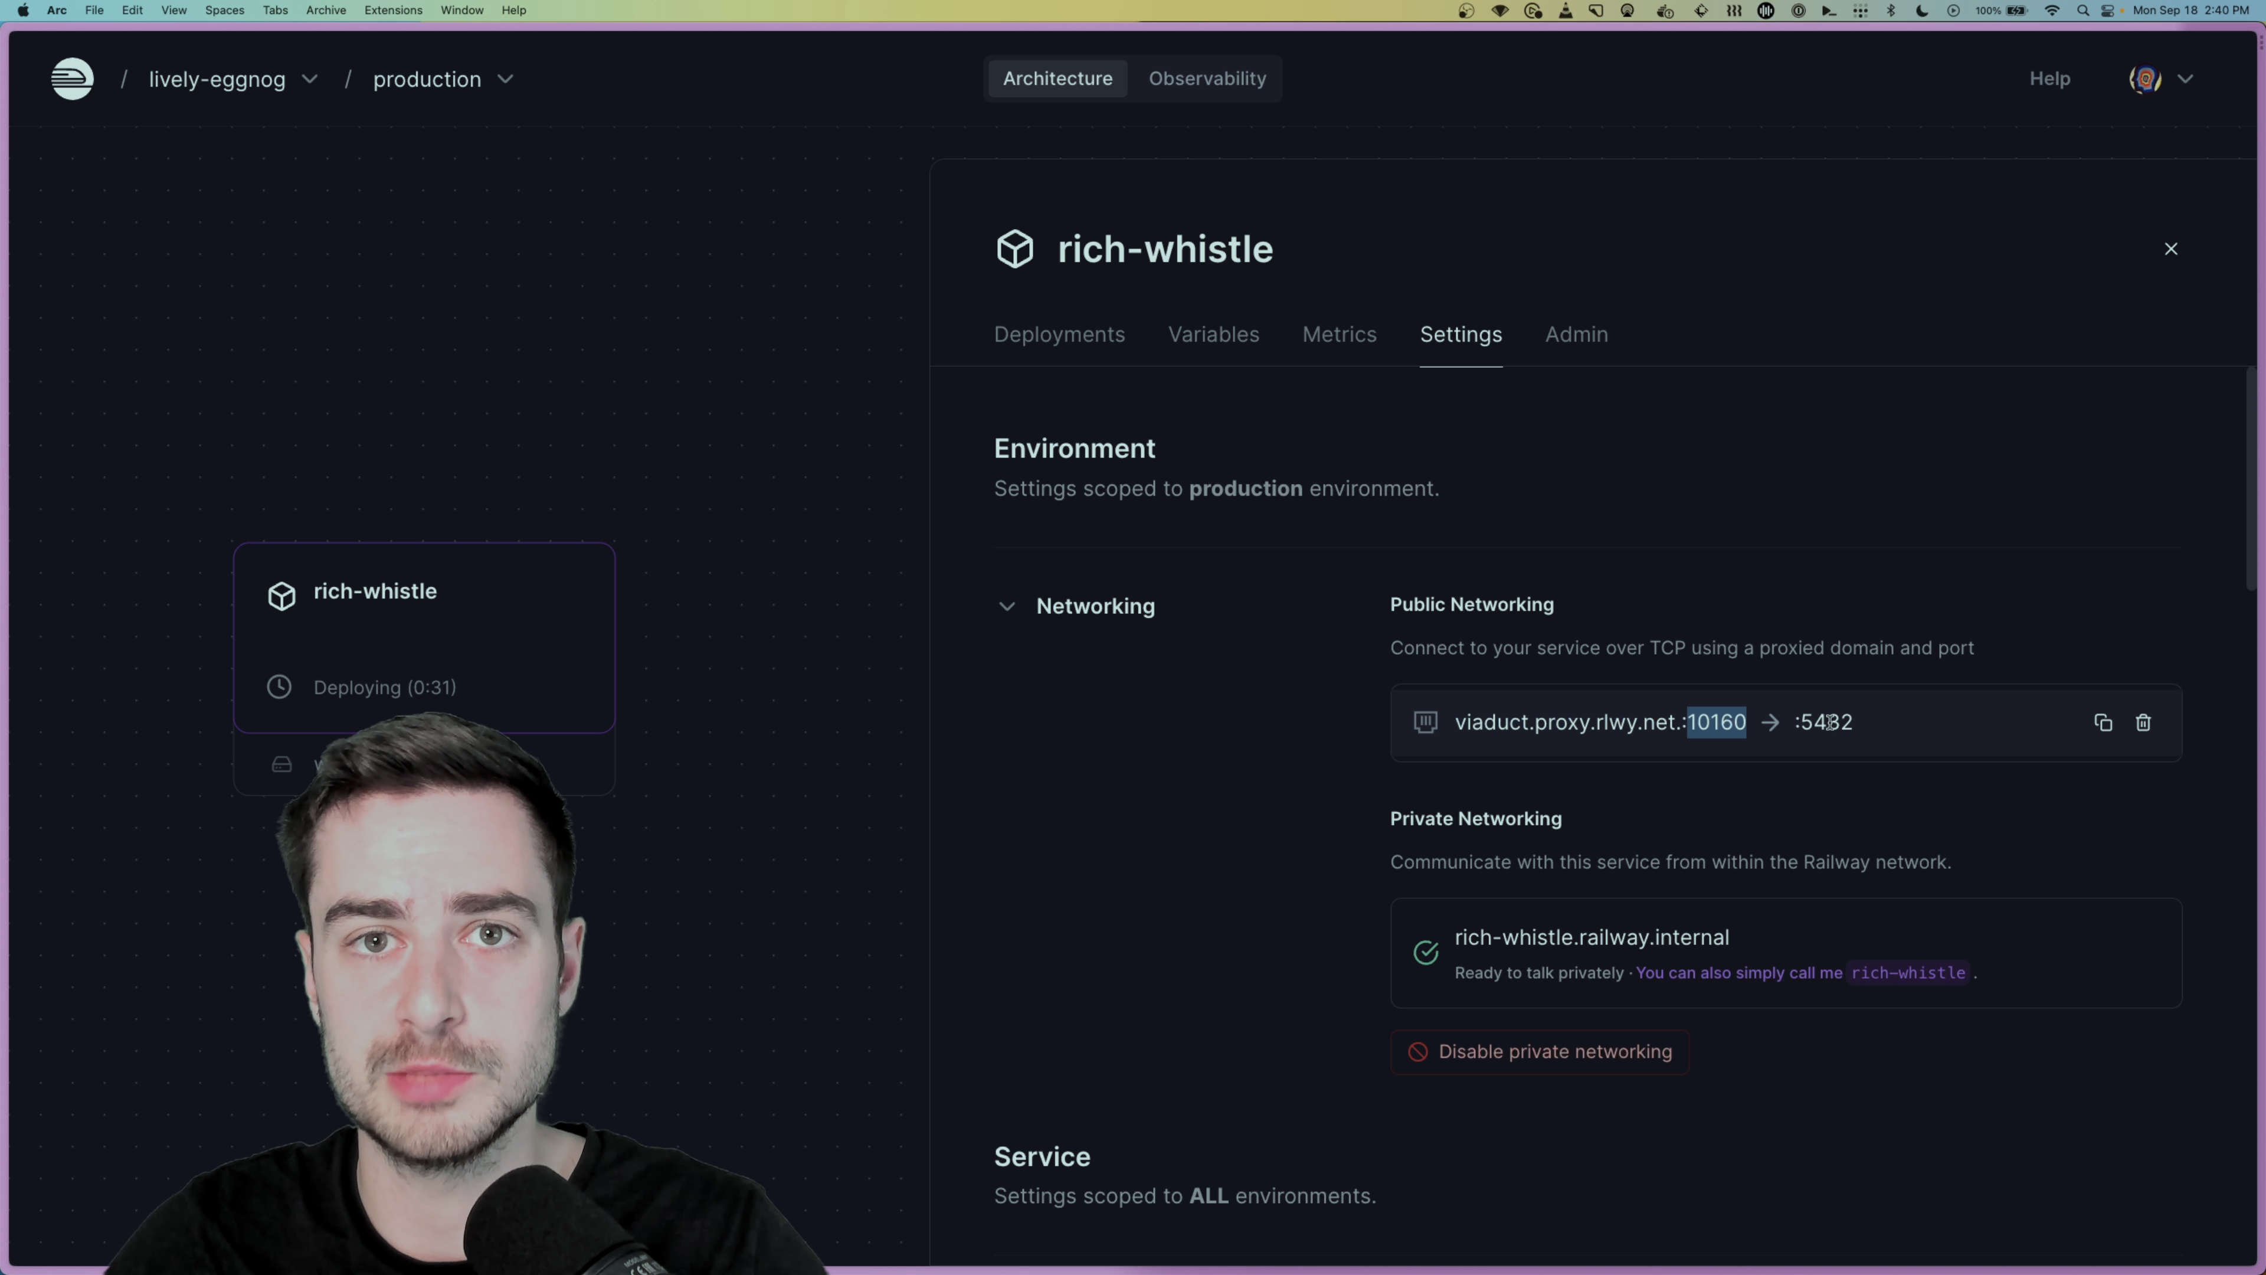Copy the viaduct.proxy.rlwy.net proxy address
The height and width of the screenshot is (1275, 2266).
pyautogui.click(x=2103, y=722)
